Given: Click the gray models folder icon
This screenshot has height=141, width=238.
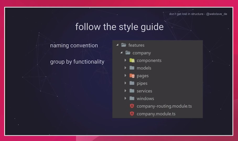Looking at the screenshot, I should [x=132, y=68].
